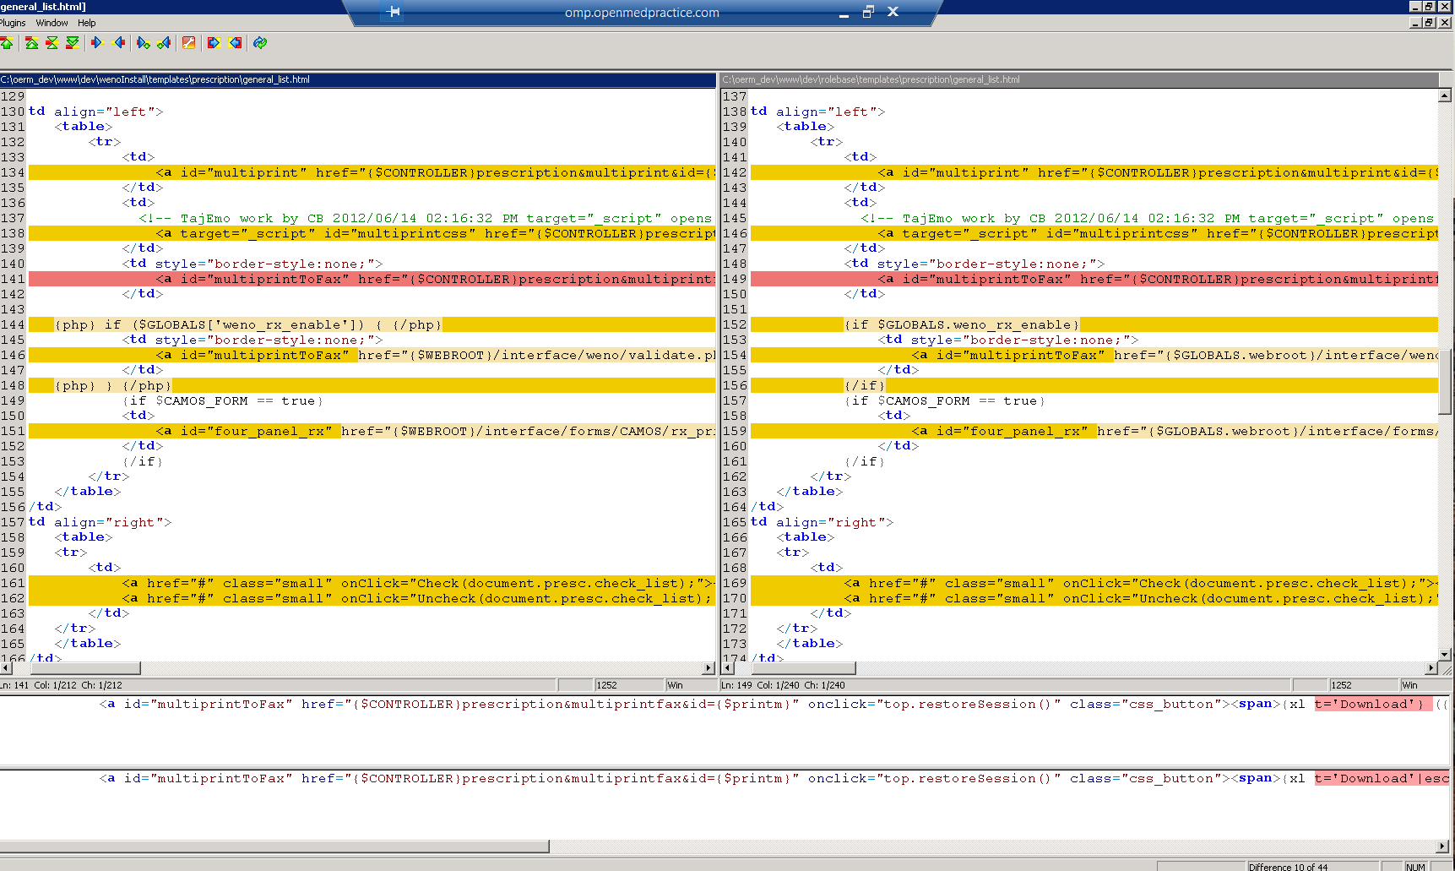Click highlighted Download|esc text in lower diff pane
1455x871 pixels.
click(1382, 778)
